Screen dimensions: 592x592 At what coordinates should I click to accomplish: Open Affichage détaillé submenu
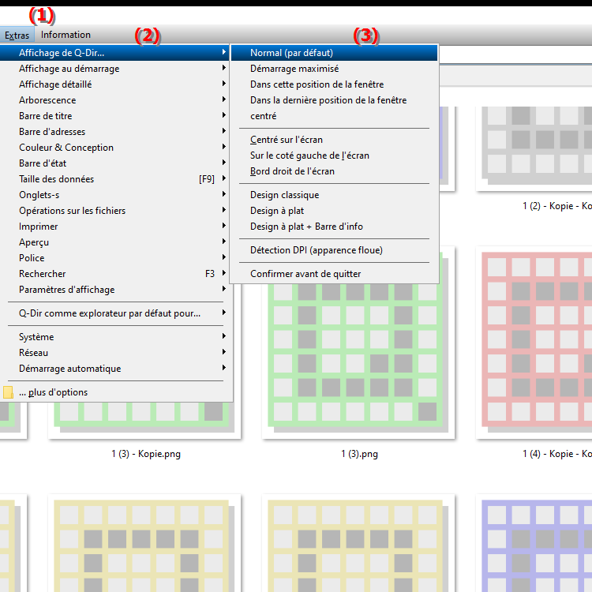[114, 84]
